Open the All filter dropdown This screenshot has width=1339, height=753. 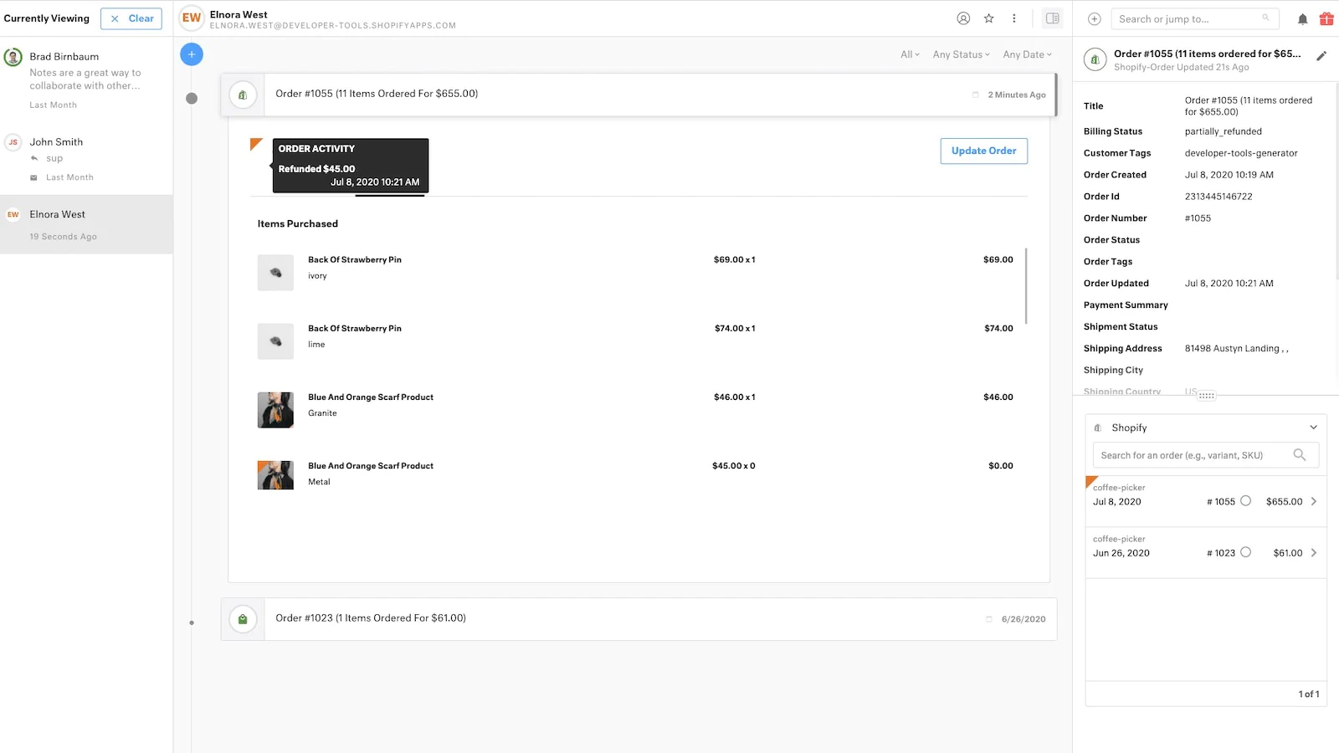(910, 54)
